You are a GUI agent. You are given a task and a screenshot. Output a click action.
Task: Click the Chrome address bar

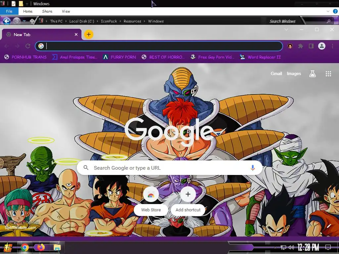click(x=159, y=46)
